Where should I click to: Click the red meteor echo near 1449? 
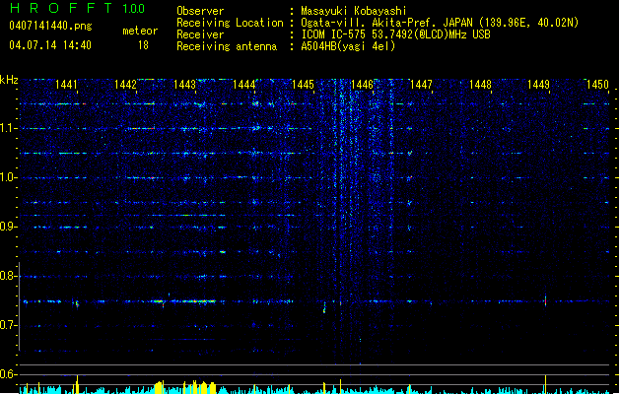tap(546, 301)
